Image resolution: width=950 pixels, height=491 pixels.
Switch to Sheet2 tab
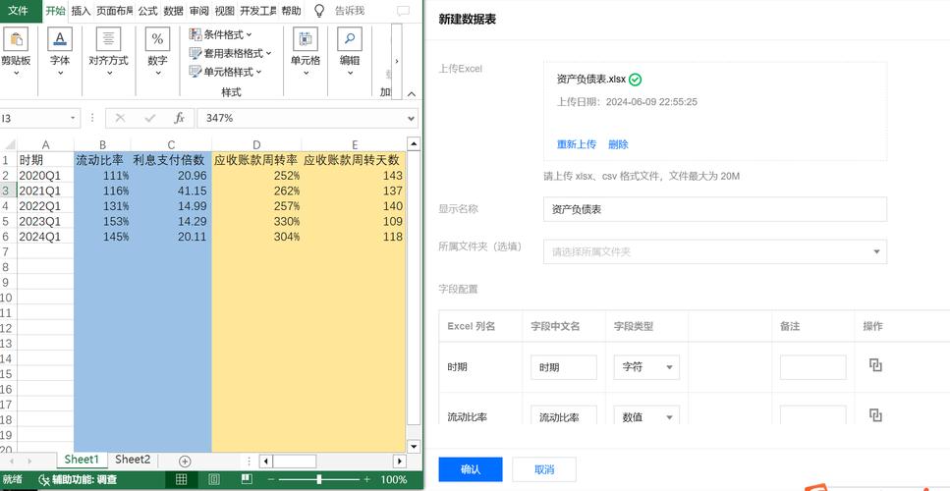[x=133, y=460]
